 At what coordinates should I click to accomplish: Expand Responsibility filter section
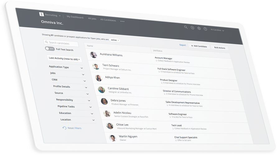pos(73,100)
